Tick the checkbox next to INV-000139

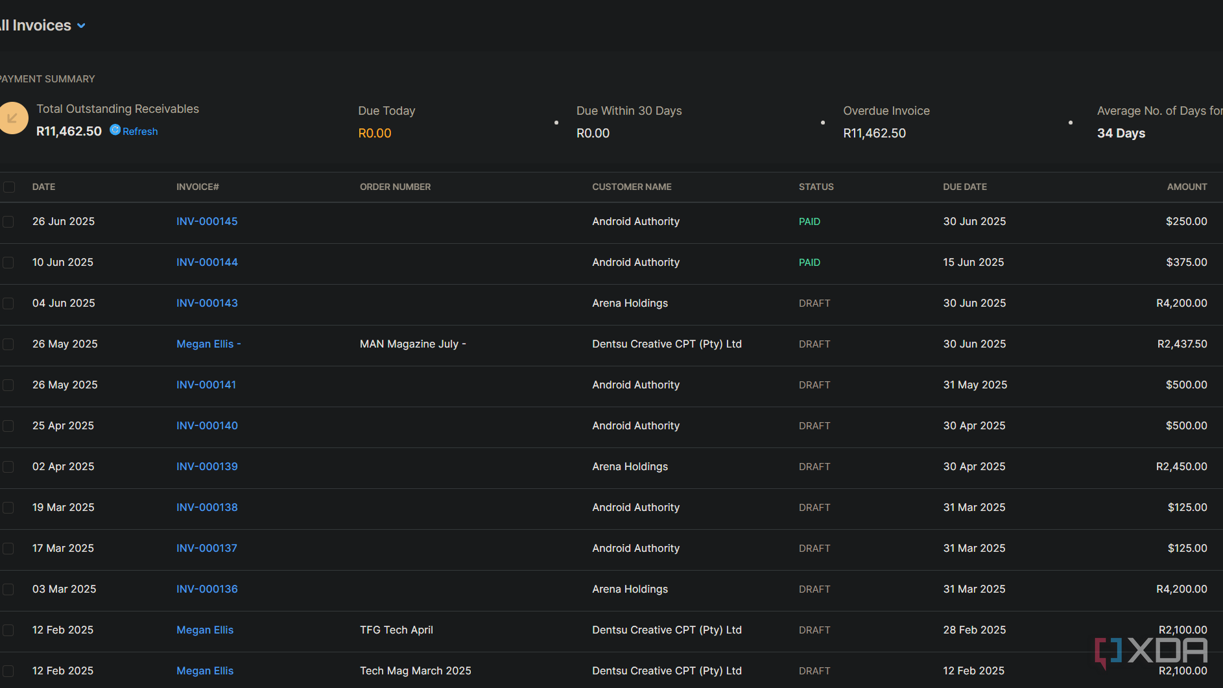click(x=8, y=466)
